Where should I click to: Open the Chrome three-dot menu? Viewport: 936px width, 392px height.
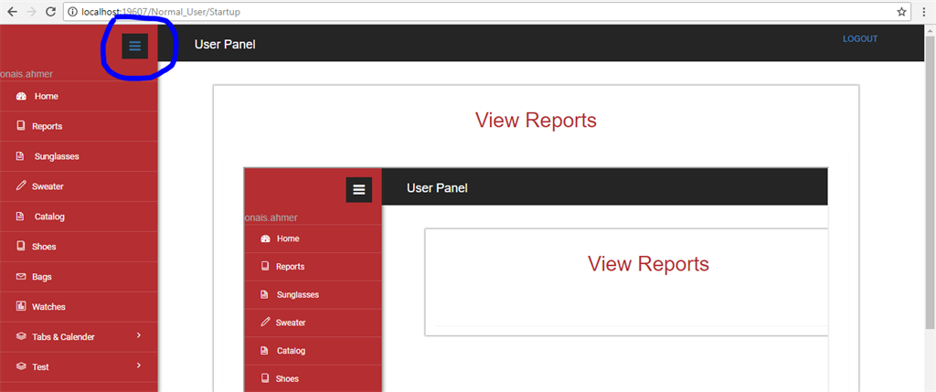pyautogui.click(x=925, y=11)
